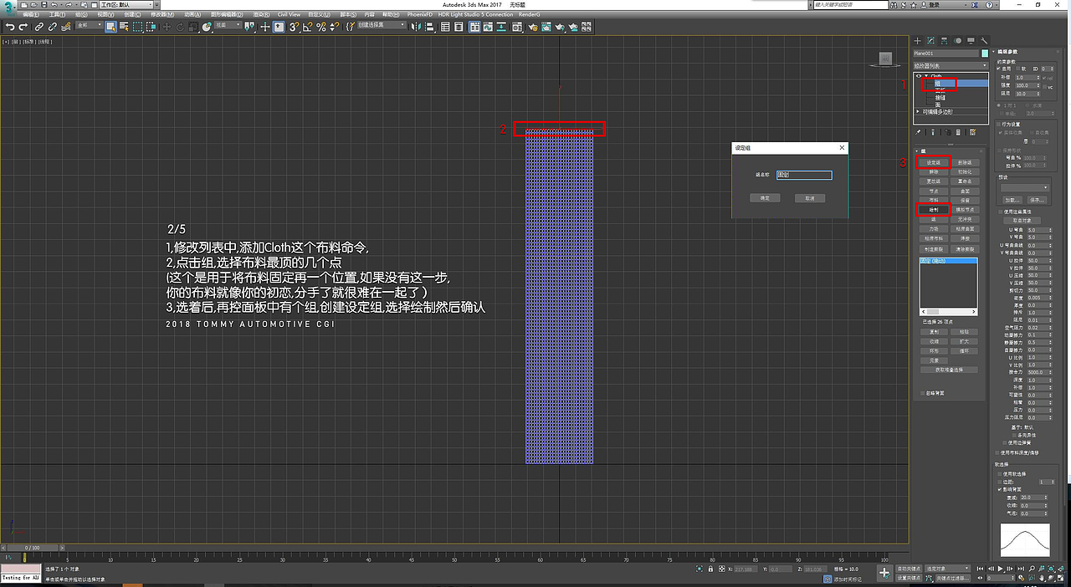Open the 工具(T) menu
Viewport: 1071px width, 587px height.
coord(57,14)
